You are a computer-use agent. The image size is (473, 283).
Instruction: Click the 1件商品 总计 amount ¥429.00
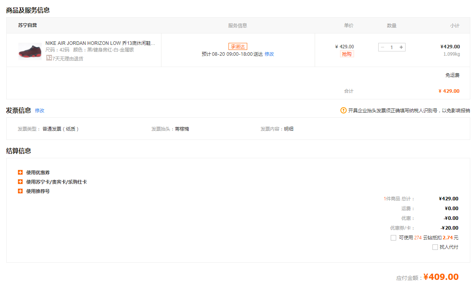coord(448,199)
